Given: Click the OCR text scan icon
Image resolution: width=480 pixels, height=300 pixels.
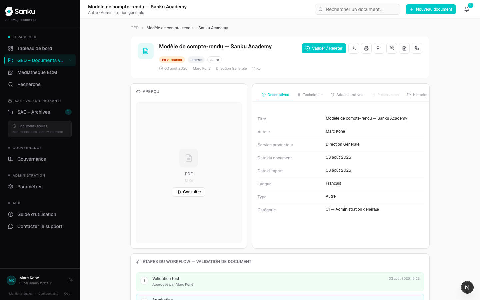Looking at the screenshot, I should click(x=392, y=48).
